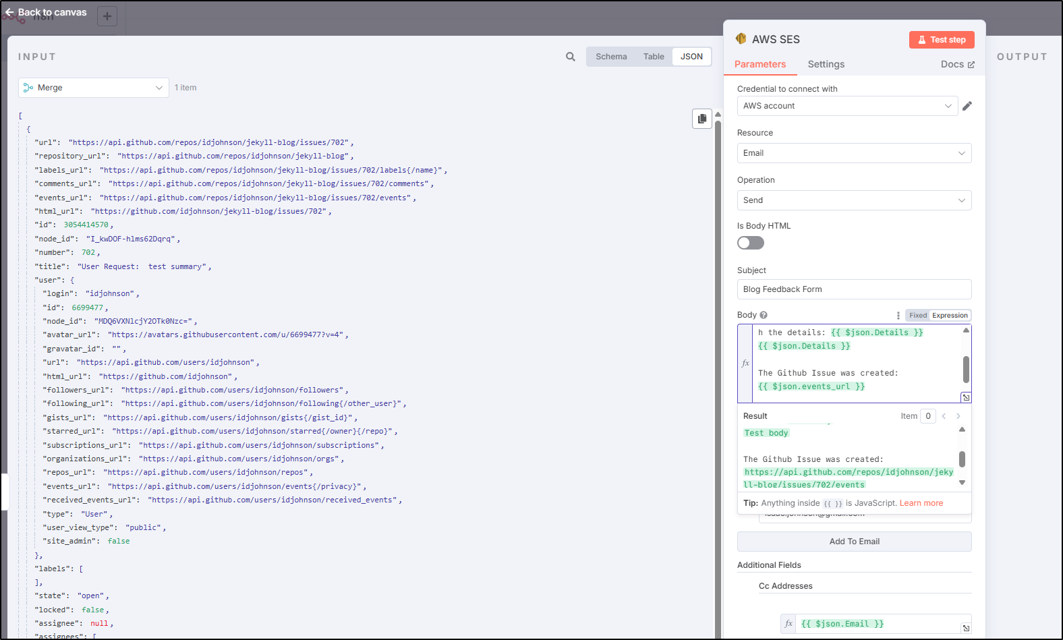Expand the Body expression editor
Viewport: 1063px width, 640px height.
click(966, 398)
